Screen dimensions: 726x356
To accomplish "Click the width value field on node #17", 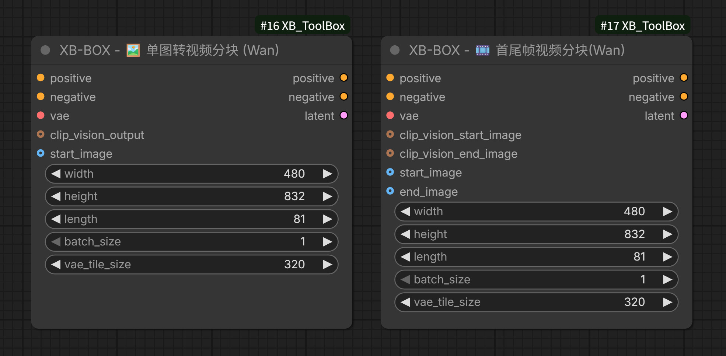I will [536, 212].
